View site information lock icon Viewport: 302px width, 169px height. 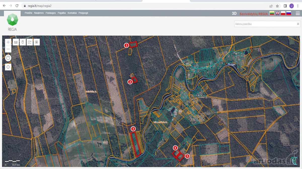click(x=25, y=6)
